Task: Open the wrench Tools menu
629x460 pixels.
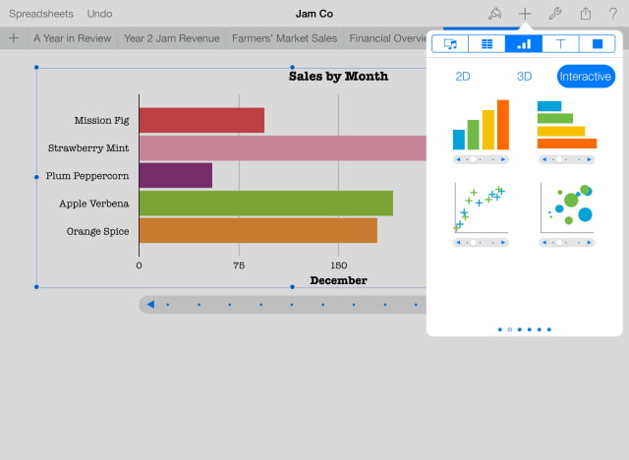Action: (x=554, y=14)
